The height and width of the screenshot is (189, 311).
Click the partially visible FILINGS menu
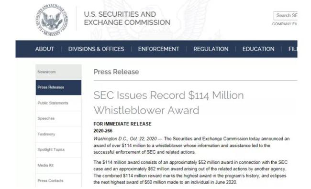[293, 49]
